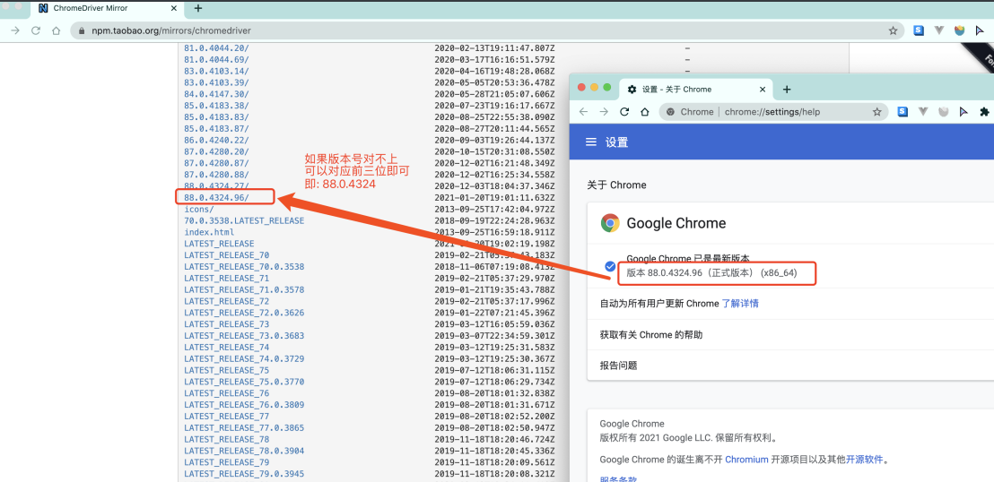Click the Google Chrome logo in about card
Screen dimensions: 994x482
(x=610, y=223)
